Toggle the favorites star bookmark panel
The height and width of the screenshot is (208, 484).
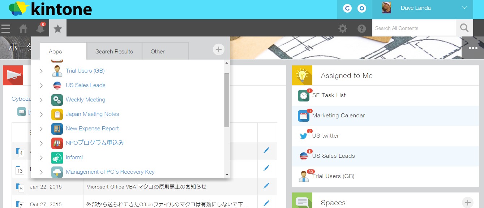point(58,28)
